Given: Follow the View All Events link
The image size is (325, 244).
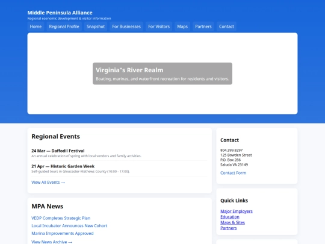Looking at the screenshot, I should [x=48, y=183].
